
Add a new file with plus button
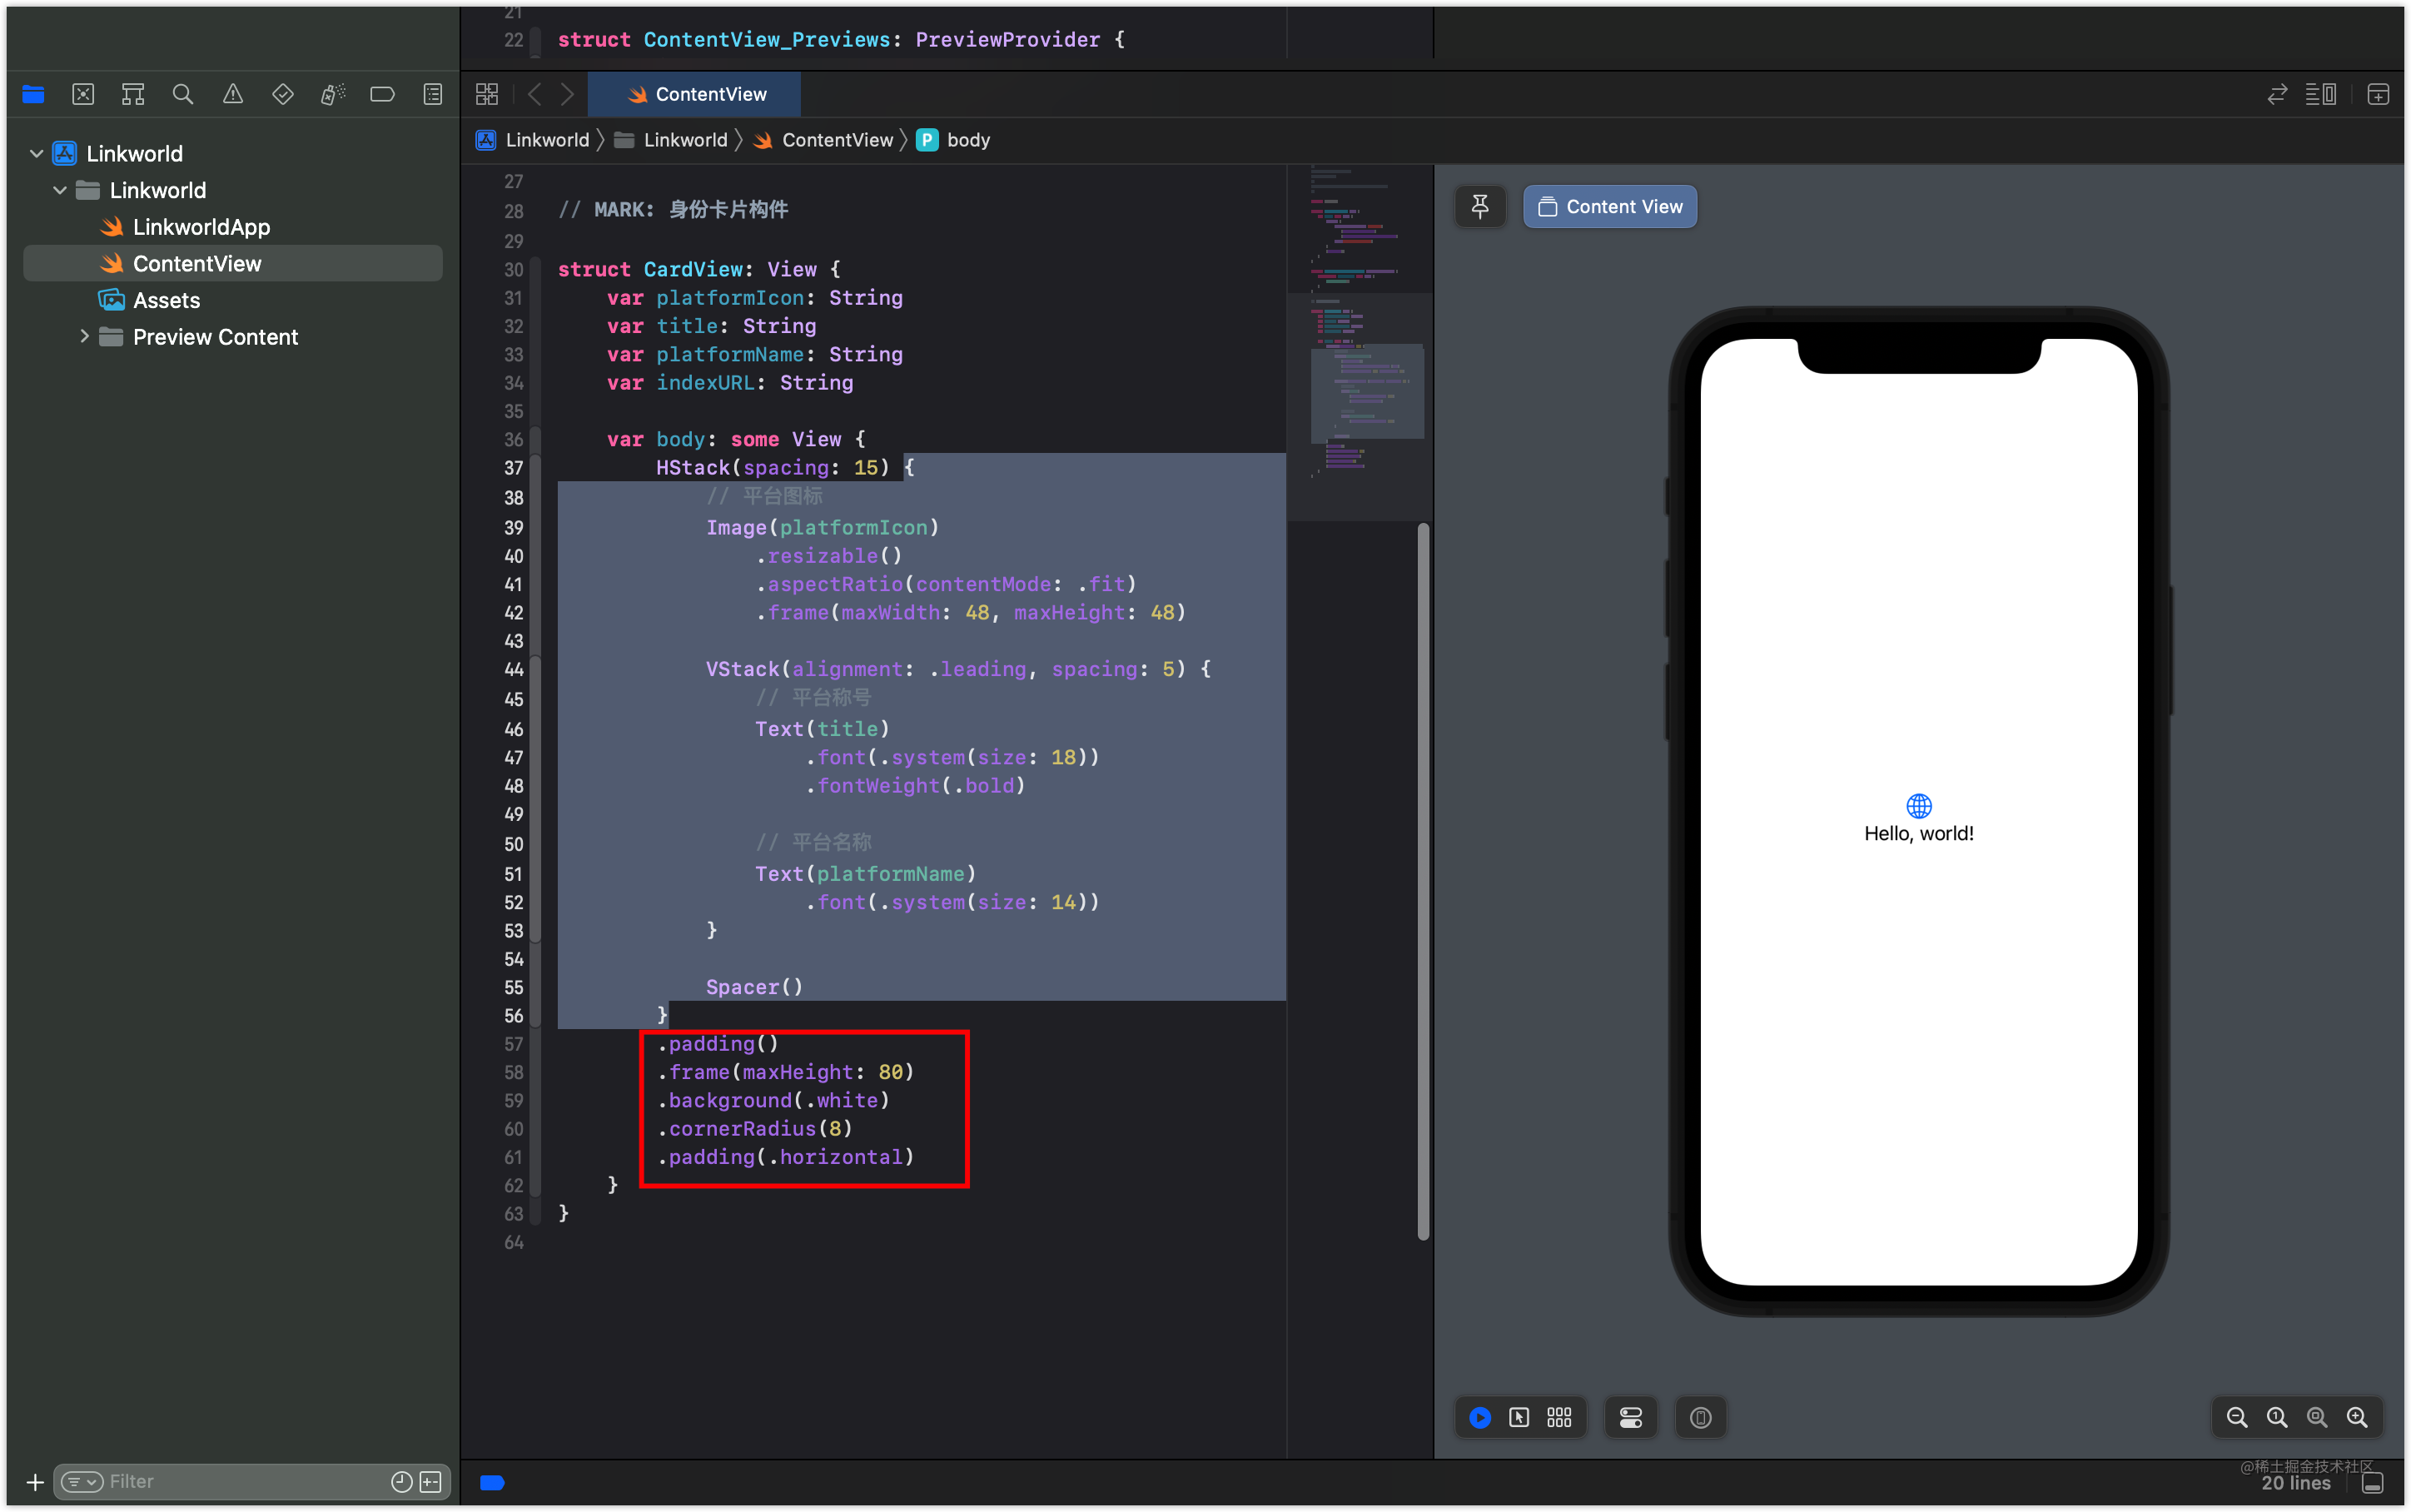[x=35, y=1482]
